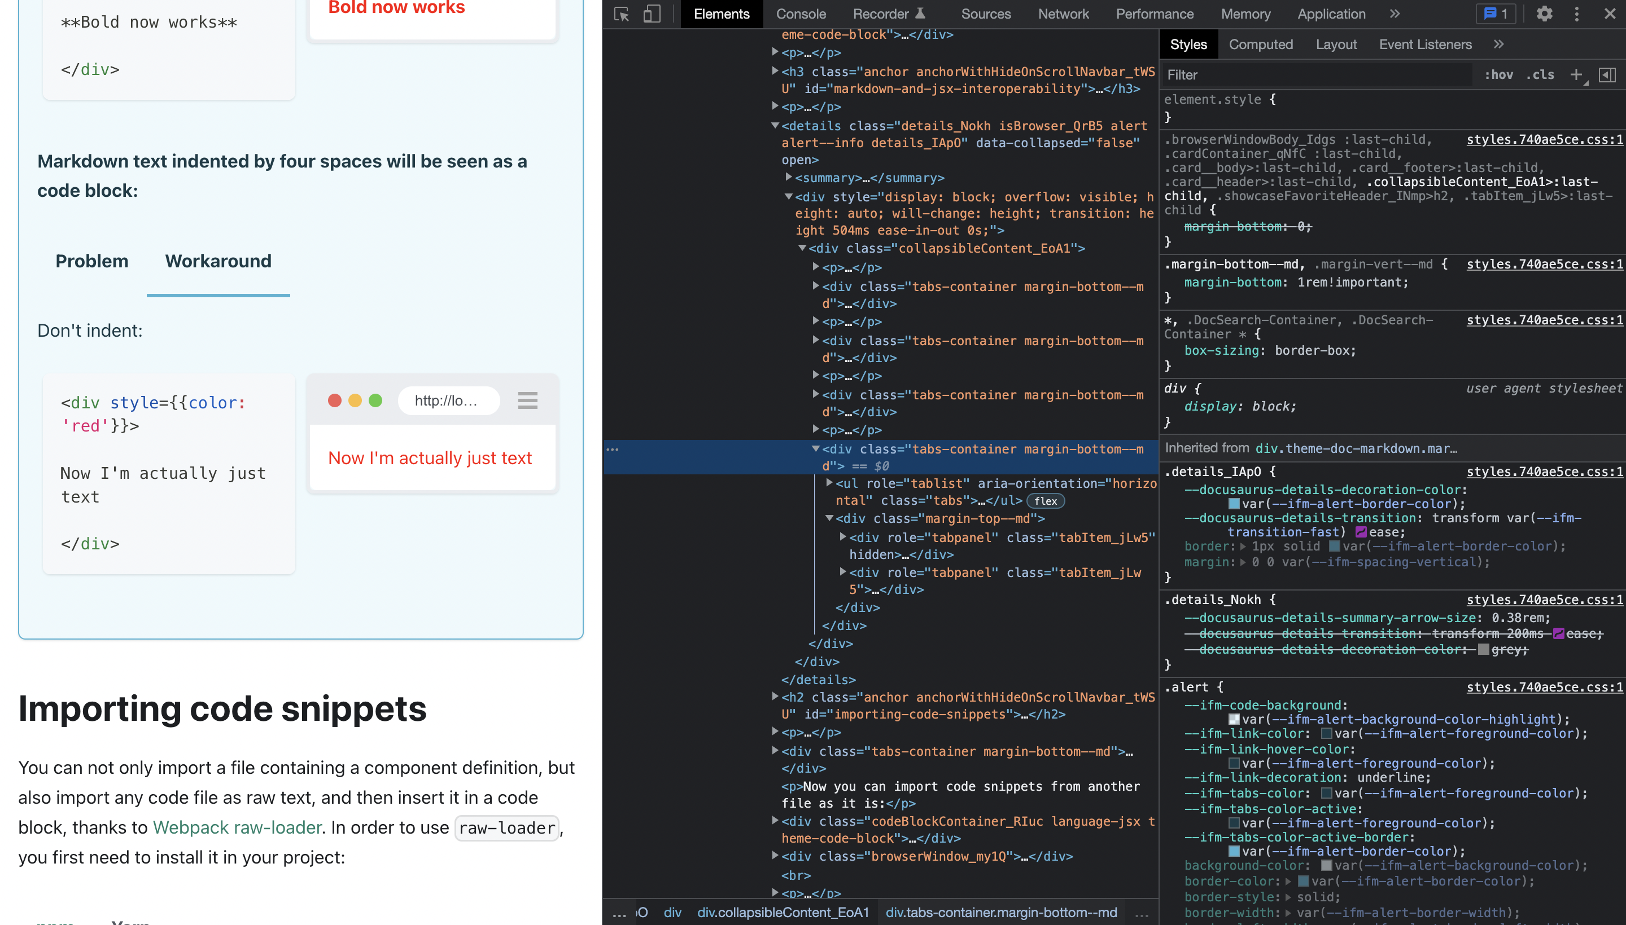Edit the margin-bottom 1rem!important value

tap(1351, 282)
